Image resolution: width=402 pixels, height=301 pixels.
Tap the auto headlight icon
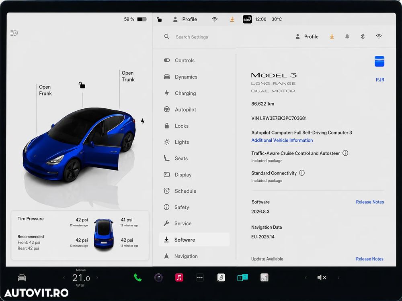pyautogui.click(x=14, y=33)
